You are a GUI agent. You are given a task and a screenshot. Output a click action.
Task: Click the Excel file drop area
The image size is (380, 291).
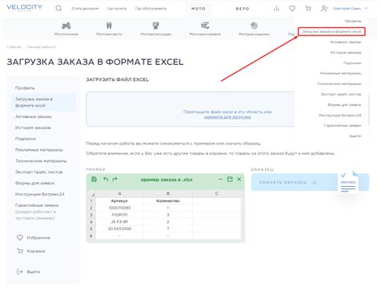point(191,109)
